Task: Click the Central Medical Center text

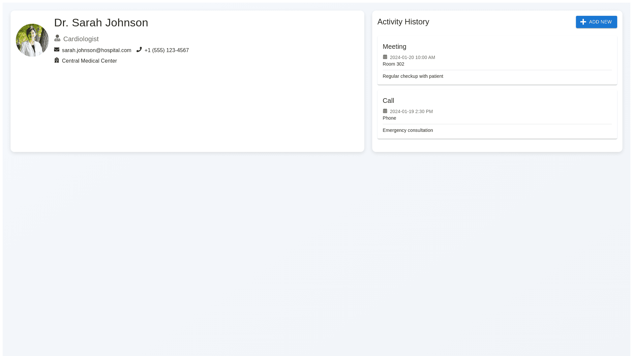Action: click(89, 61)
